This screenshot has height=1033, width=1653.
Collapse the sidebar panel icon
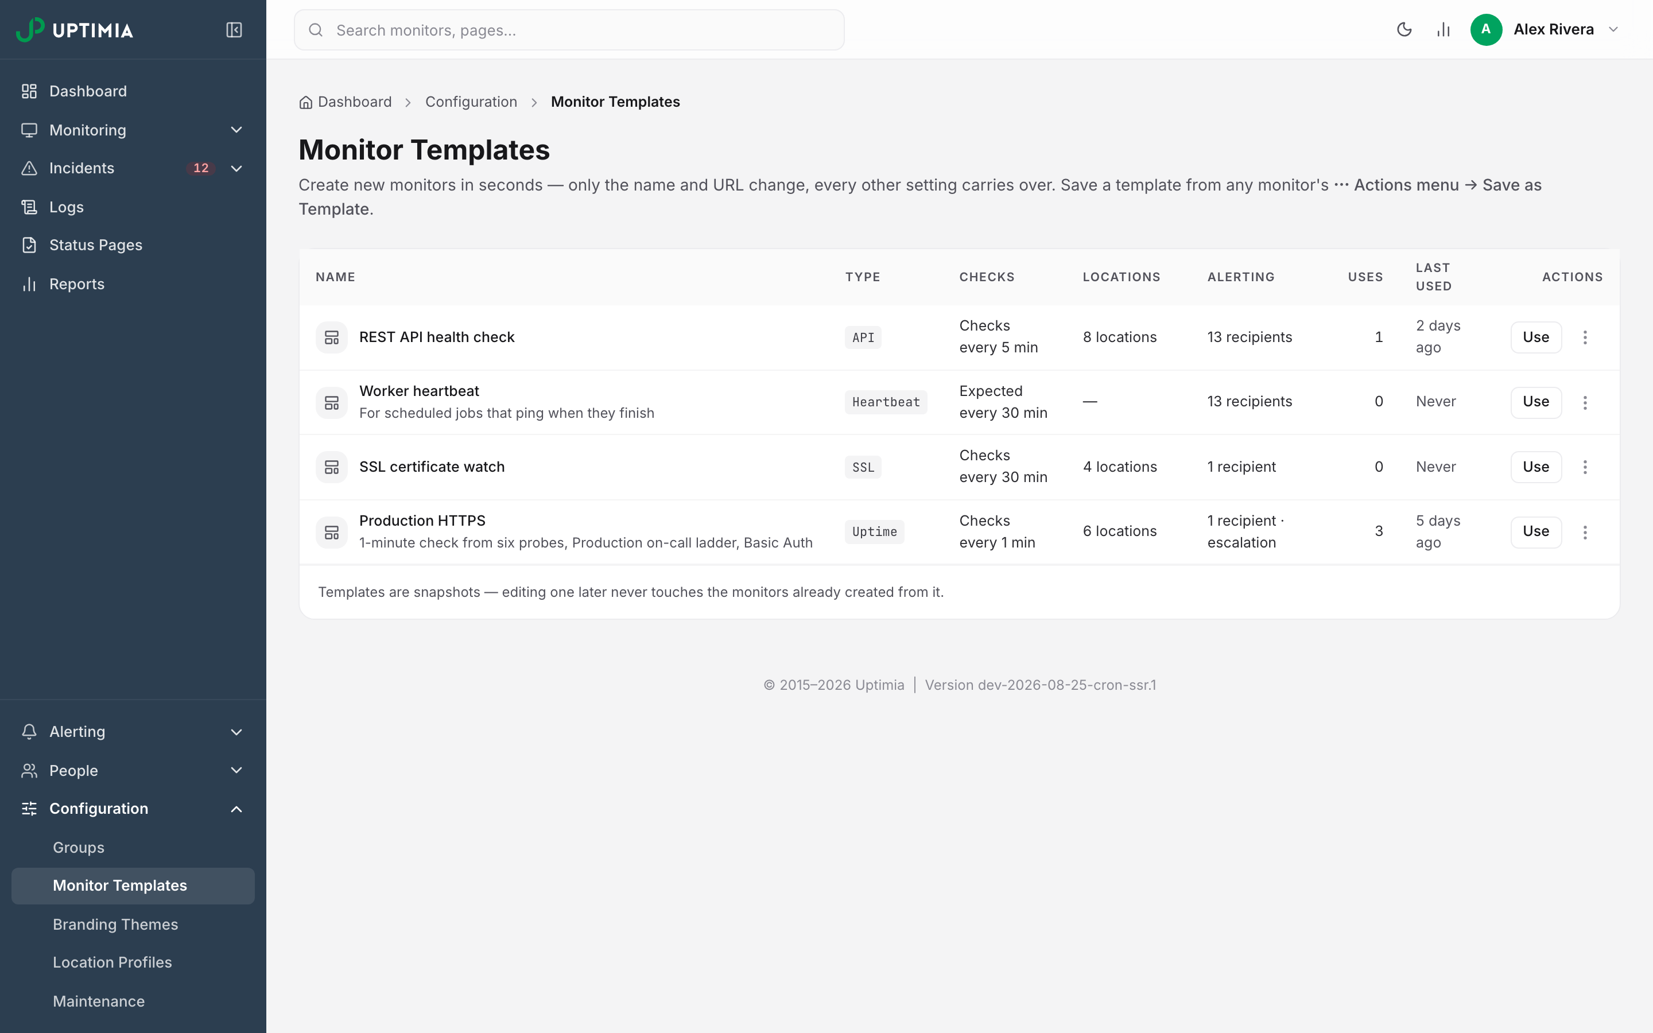[234, 29]
